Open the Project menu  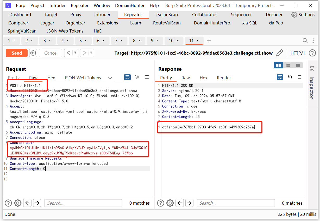click(37, 5)
